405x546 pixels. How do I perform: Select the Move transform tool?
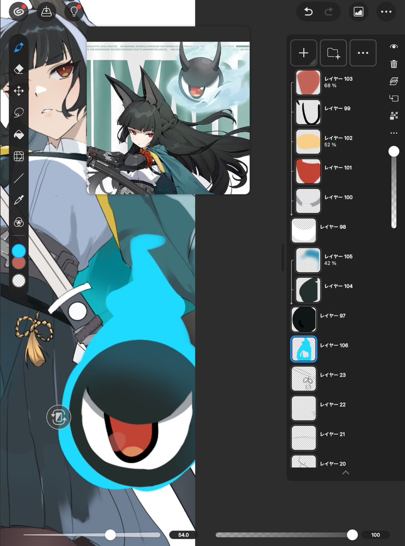click(x=19, y=91)
